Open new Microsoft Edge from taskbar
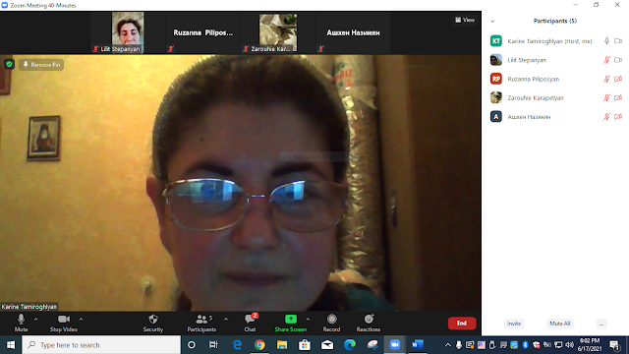Viewport: 629px width, 354px height. (x=350, y=345)
